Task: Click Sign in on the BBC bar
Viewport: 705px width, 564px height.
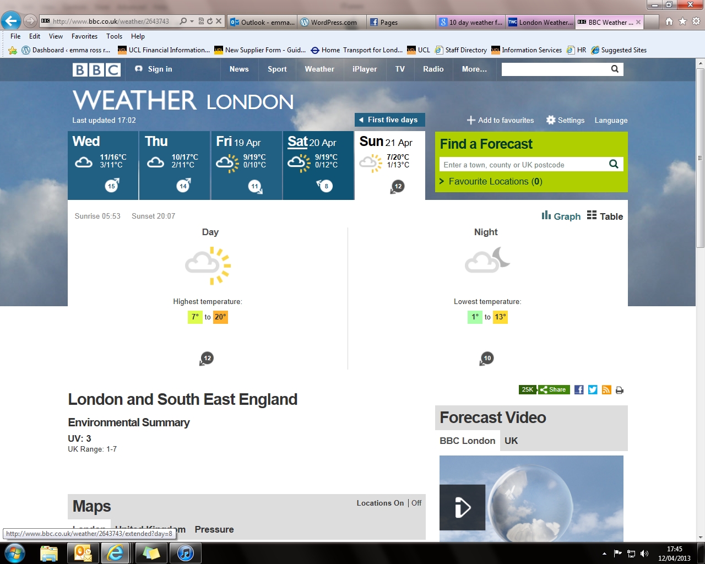Action: [x=154, y=69]
